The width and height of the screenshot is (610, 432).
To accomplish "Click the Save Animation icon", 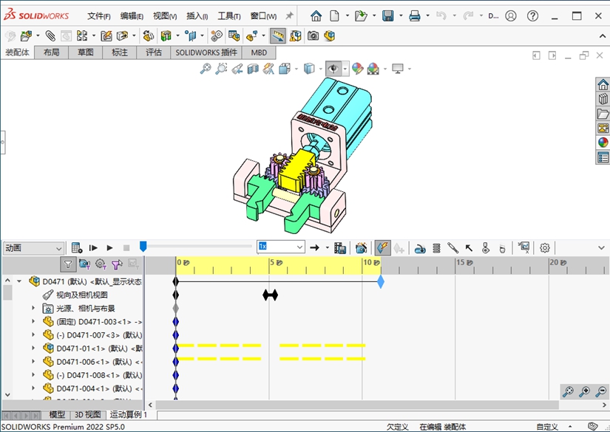I will click(x=340, y=248).
